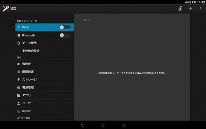Open その他の設定 more settings
Viewport: 206px width, 129px height.
(x=45, y=51)
